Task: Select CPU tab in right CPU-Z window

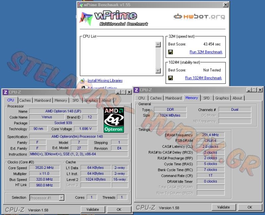Action: [x=141, y=98]
